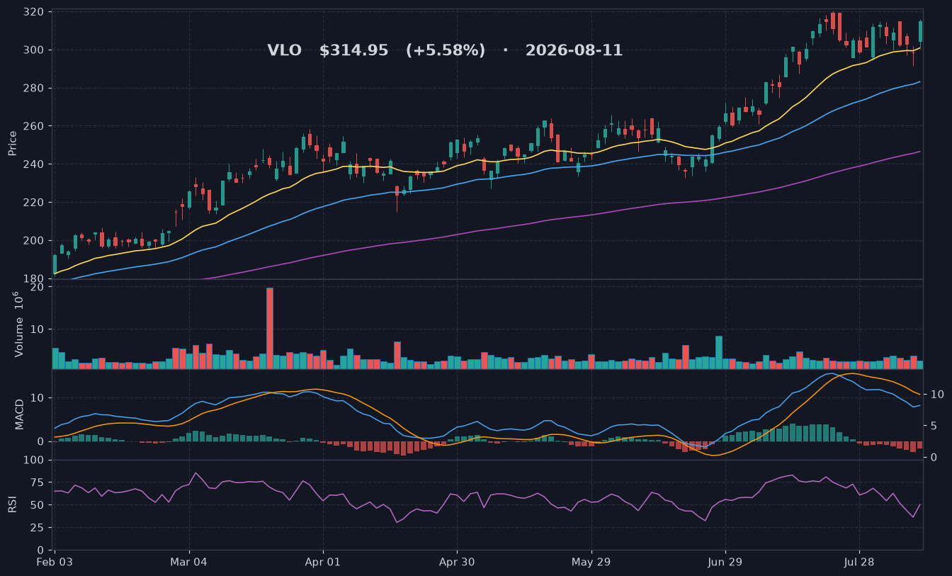Select the 50 tick on the RSI axis
Image resolution: width=952 pixels, height=576 pixels.
pos(38,505)
